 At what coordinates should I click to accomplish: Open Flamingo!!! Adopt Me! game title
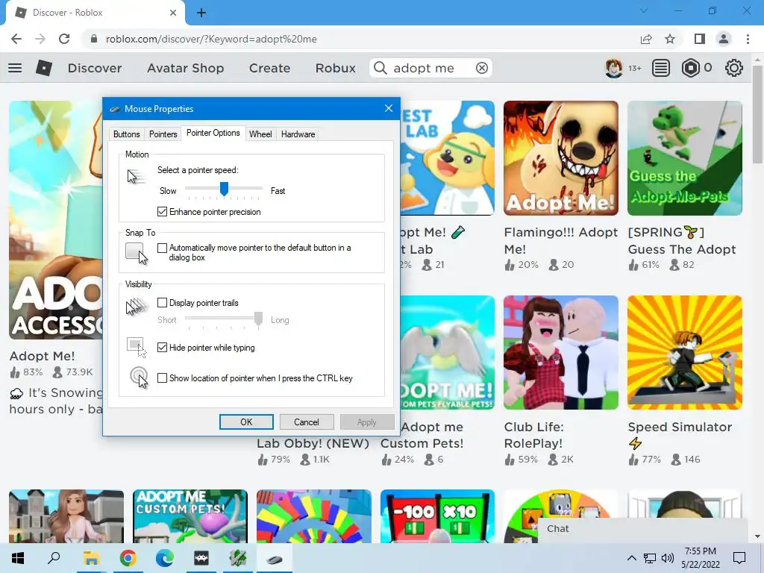coord(561,240)
